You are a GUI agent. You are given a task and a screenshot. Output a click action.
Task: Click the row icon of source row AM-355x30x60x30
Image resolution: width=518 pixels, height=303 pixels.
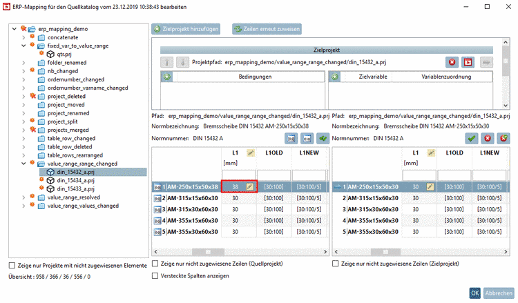[x=157, y=232]
